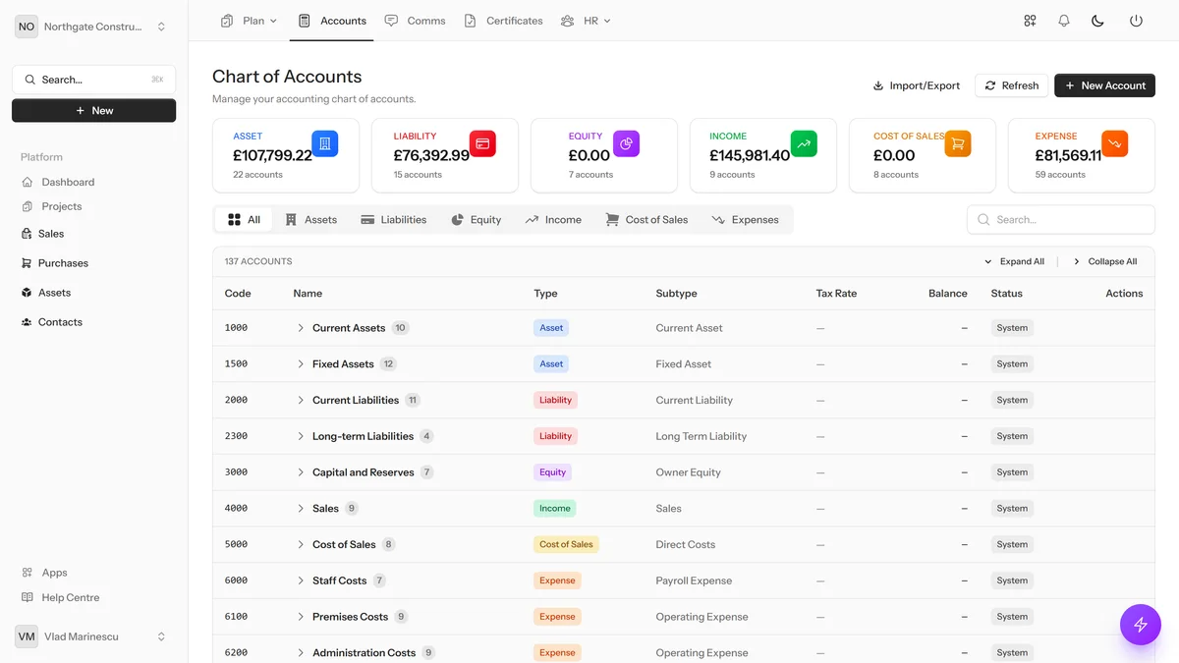Viewport: 1179px width, 663px height.
Task: Toggle dark mode moon icon
Action: [1097, 21]
